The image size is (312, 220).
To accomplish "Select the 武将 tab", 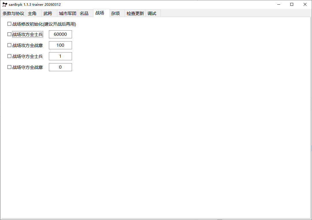I will (48, 13).
